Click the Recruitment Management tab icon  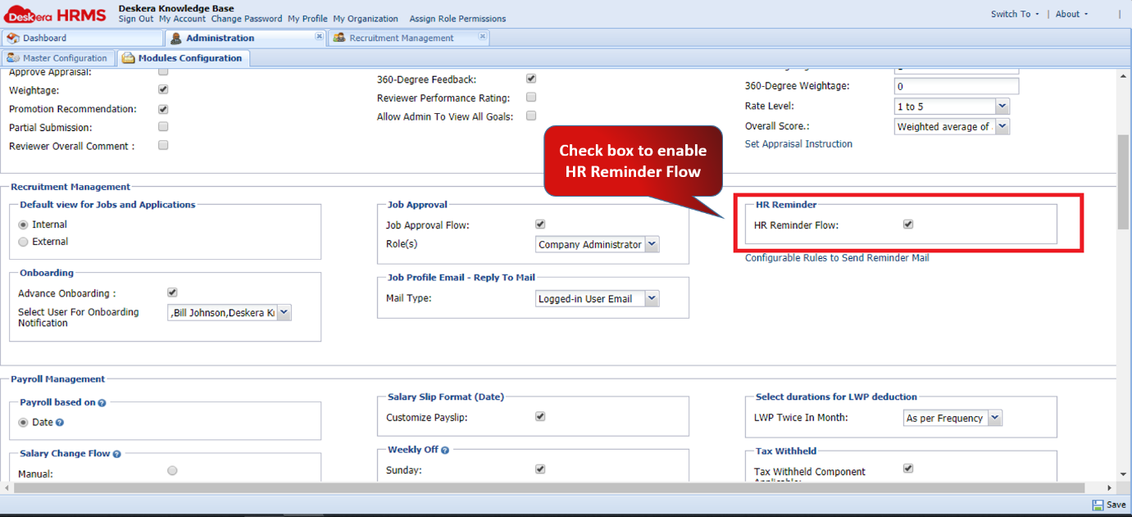(x=339, y=38)
